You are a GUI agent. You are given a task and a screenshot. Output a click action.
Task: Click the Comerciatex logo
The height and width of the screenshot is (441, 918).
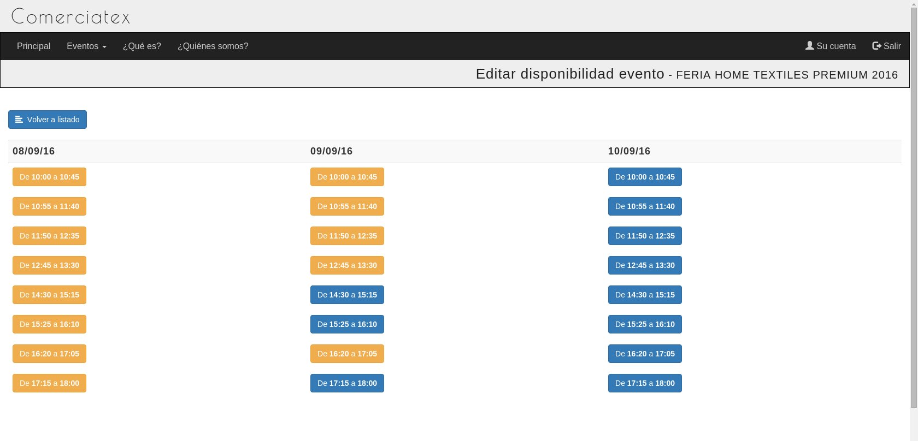[x=70, y=16]
